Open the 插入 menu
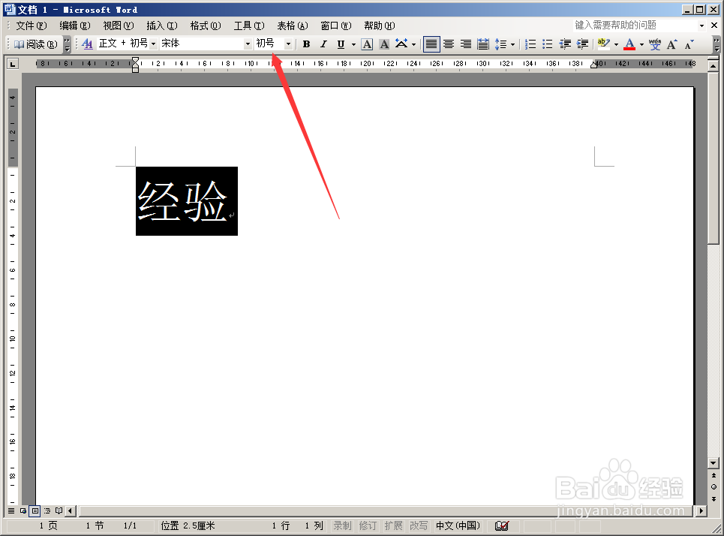Screen dimensions: 724x536 click(x=161, y=26)
